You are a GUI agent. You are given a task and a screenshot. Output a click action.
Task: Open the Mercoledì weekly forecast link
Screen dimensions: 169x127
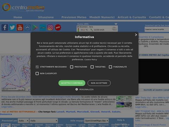pyautogui.click(x=83, y=112)
